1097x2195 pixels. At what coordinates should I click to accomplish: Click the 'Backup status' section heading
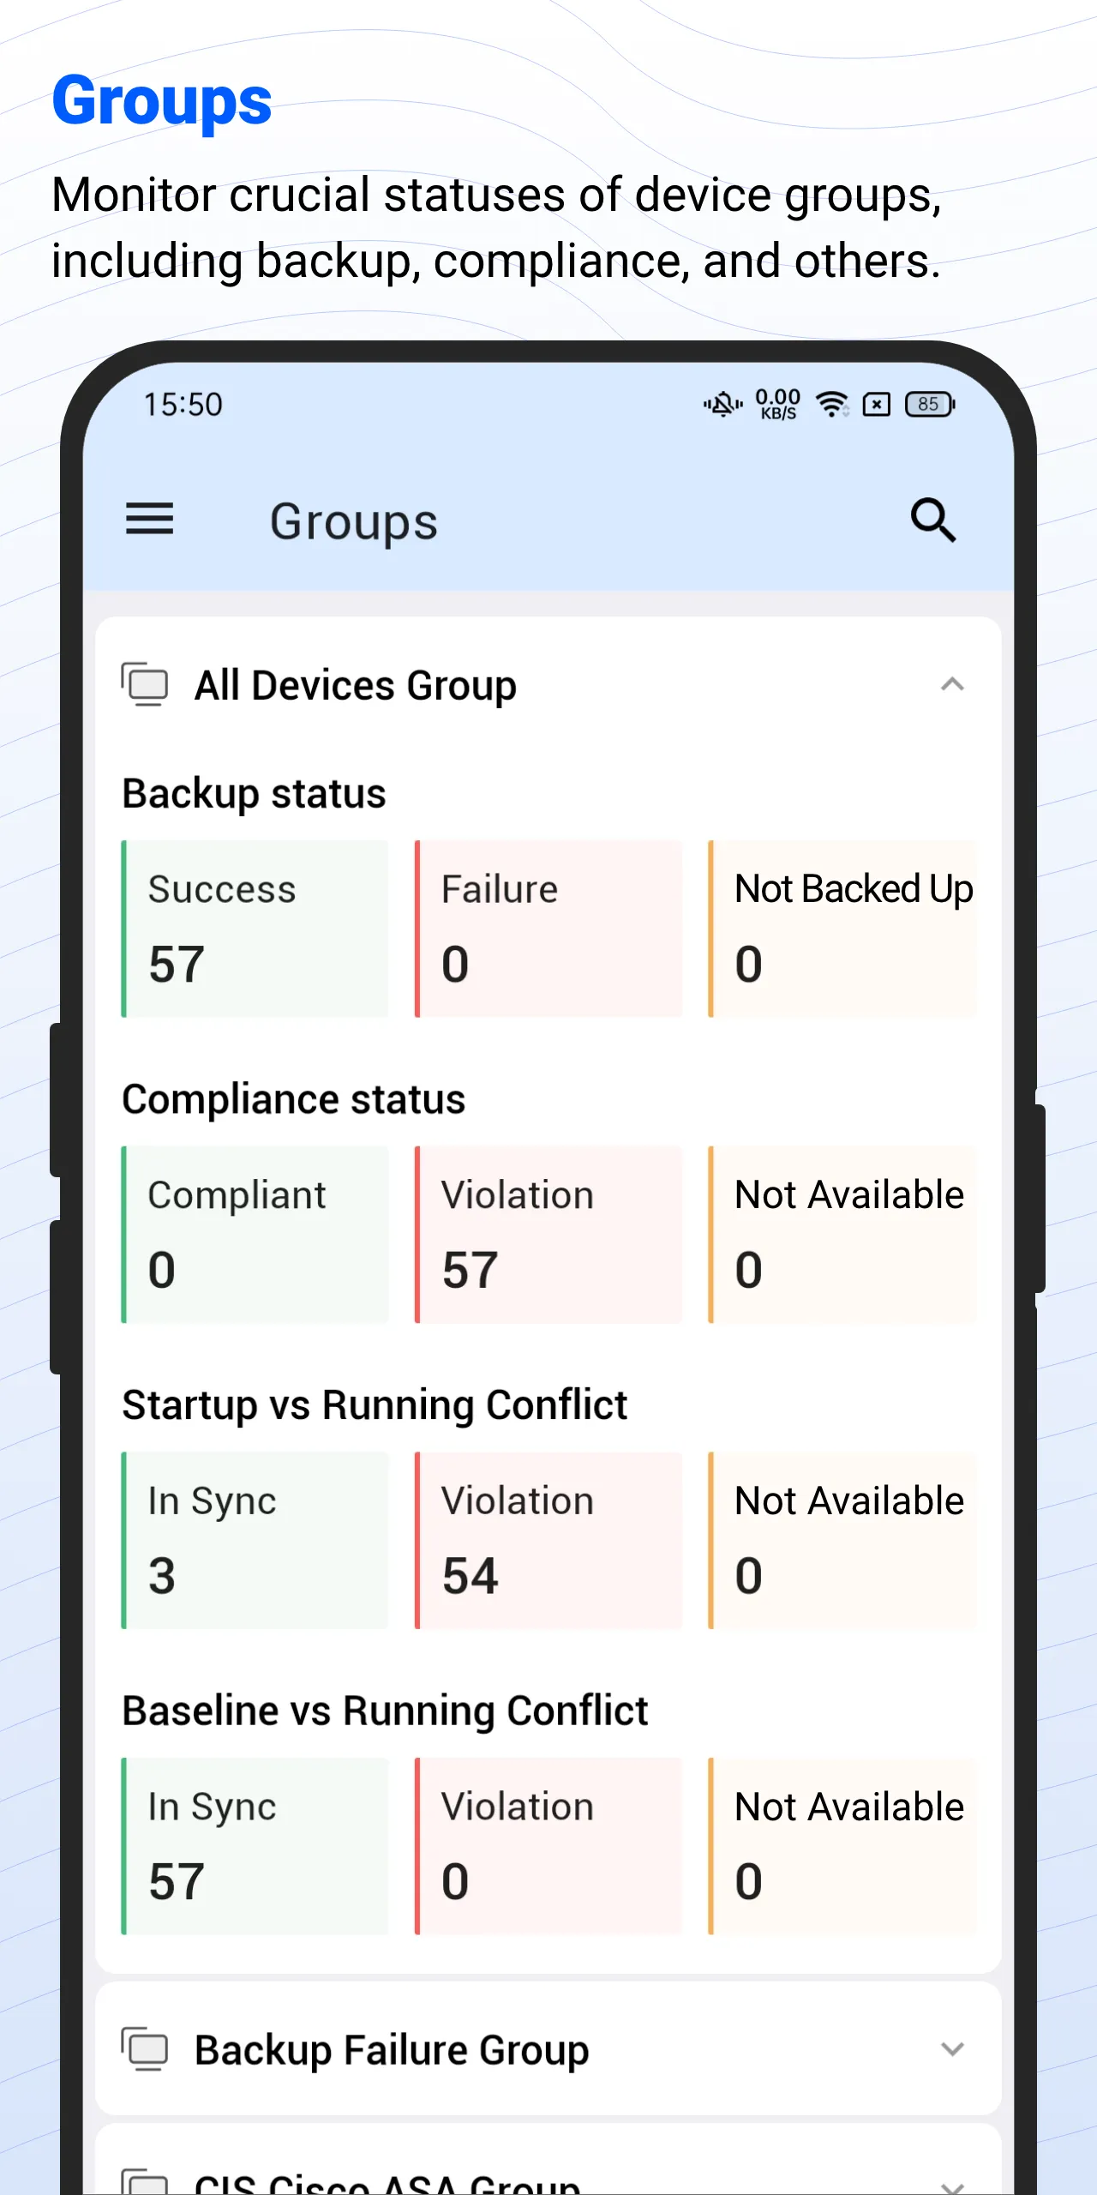pos(254,794)
